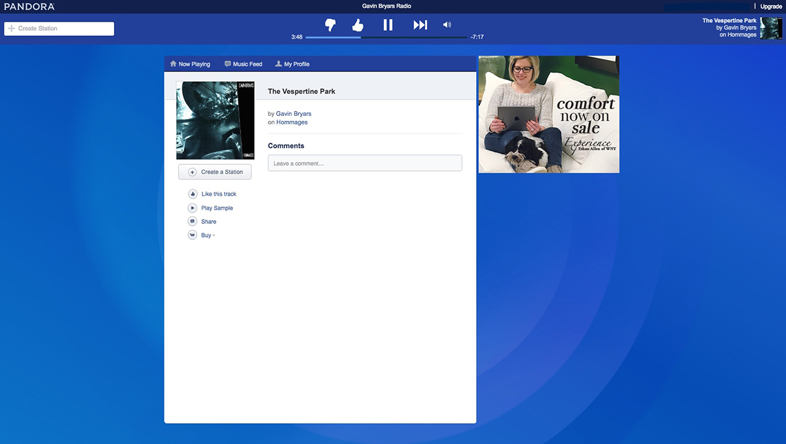Click mini album thumbnail in top right

[x=771, y=28]
